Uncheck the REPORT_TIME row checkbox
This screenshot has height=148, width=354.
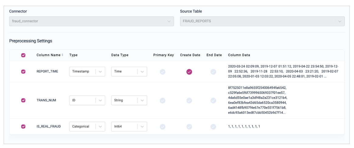pyautogui.click(x=23, y=72)
